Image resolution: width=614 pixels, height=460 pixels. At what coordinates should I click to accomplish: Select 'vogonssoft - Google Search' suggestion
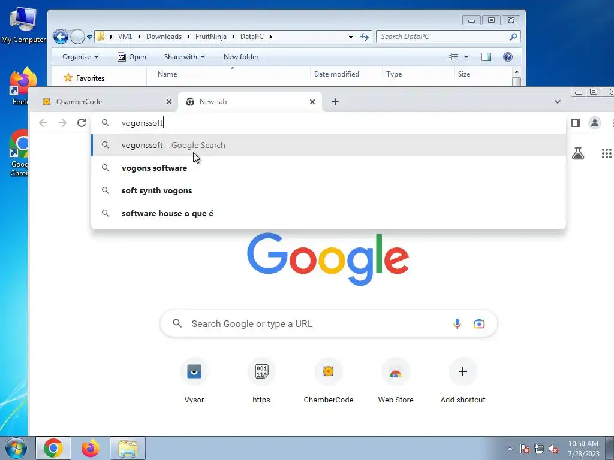(329, 145)
